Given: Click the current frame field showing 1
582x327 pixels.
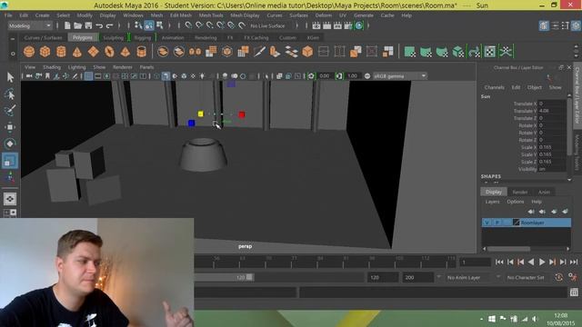Looking at the screenshot, I should tap(475, 263).
